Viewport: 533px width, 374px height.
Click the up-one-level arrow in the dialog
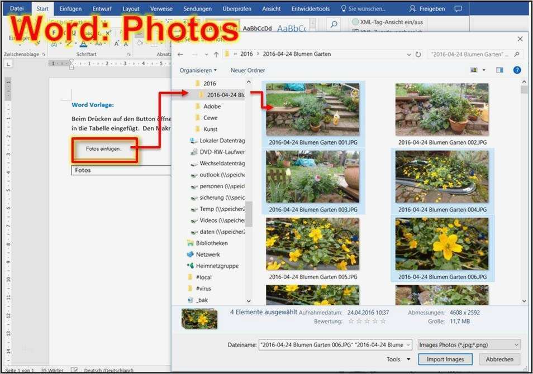coord(216,54)
